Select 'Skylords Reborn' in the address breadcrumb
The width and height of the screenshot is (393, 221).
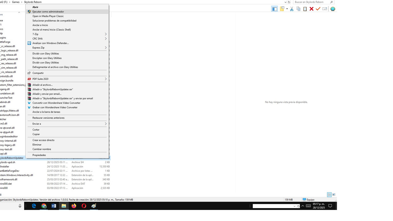33,2
